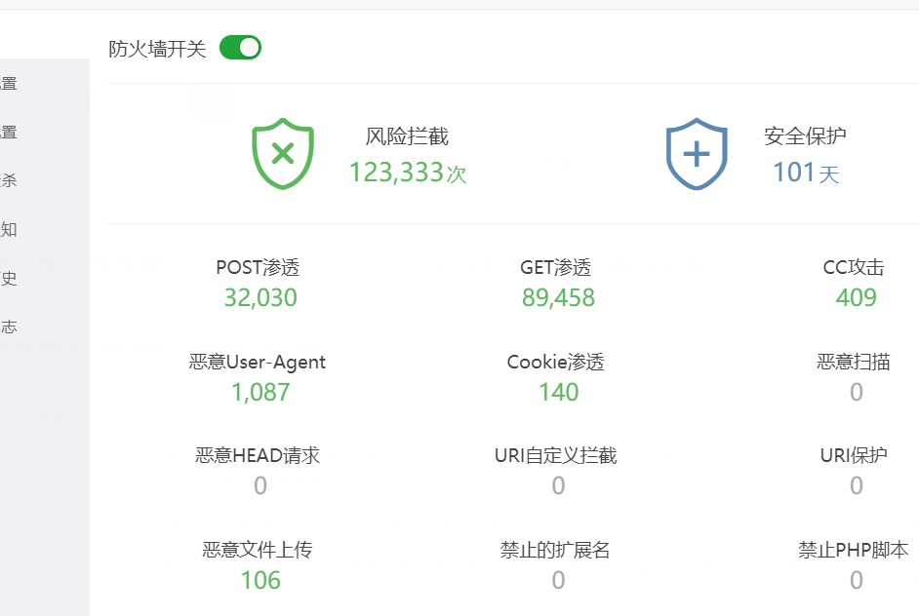Click the green shield 风险拦截 icon
The width and height of the screenshot is (919, 616).
click(x=283, y=154)
